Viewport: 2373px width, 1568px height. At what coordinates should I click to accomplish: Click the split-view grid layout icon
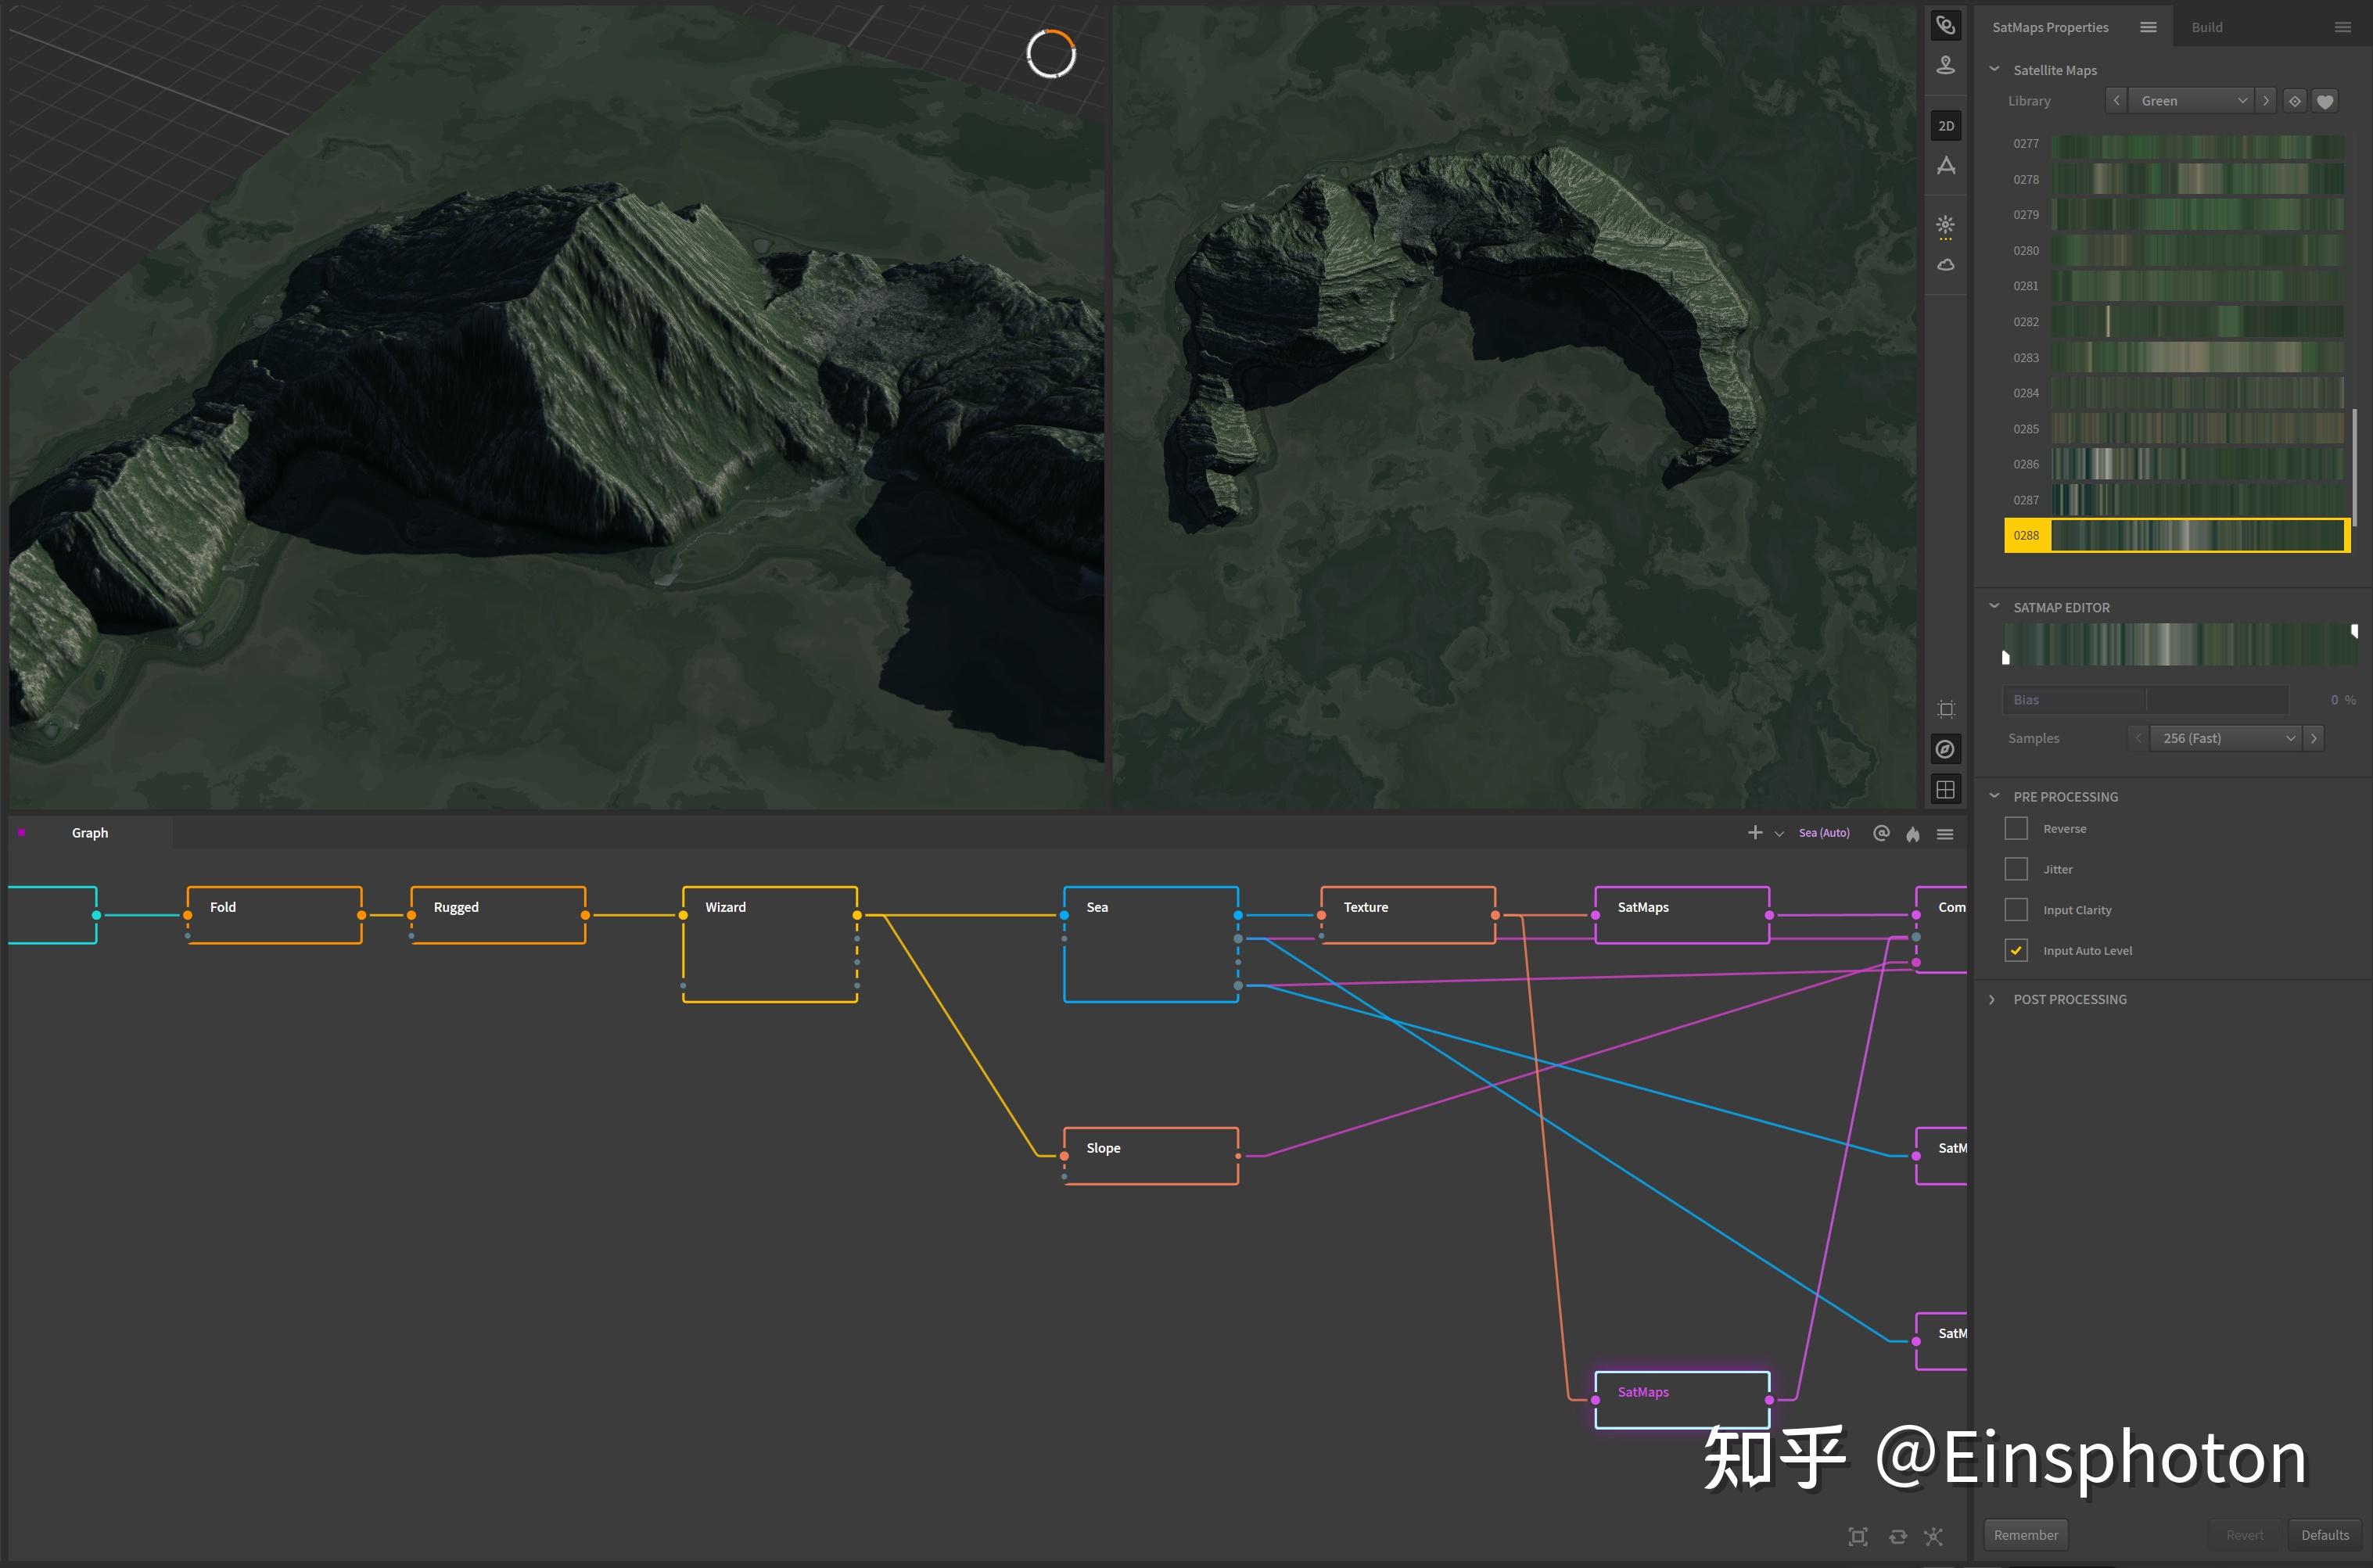1945,789
